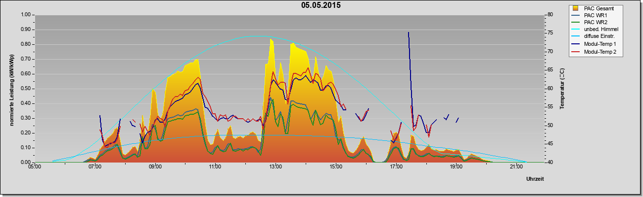
Task: Select the Modul-Temp 2 legend entry
Action: tap(594, 52)
